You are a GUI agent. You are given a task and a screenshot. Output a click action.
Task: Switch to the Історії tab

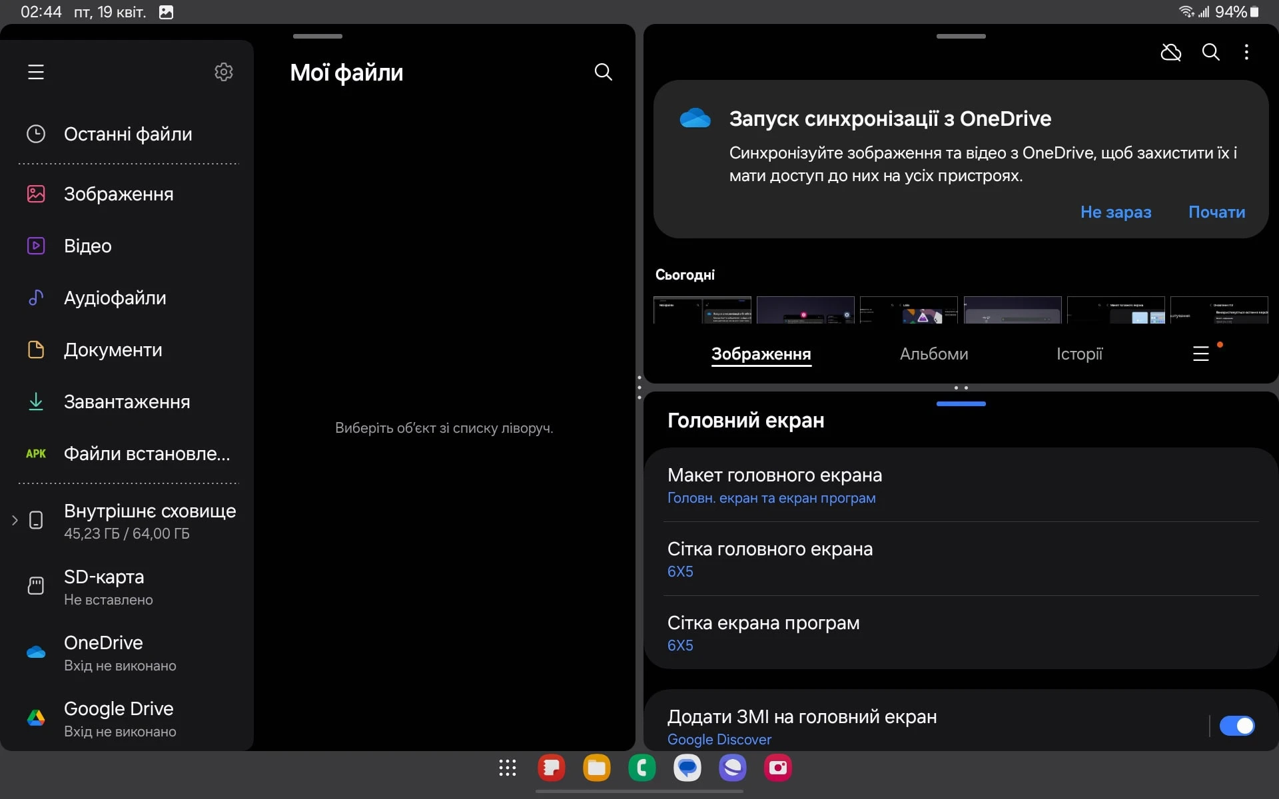pos(1079,354)
